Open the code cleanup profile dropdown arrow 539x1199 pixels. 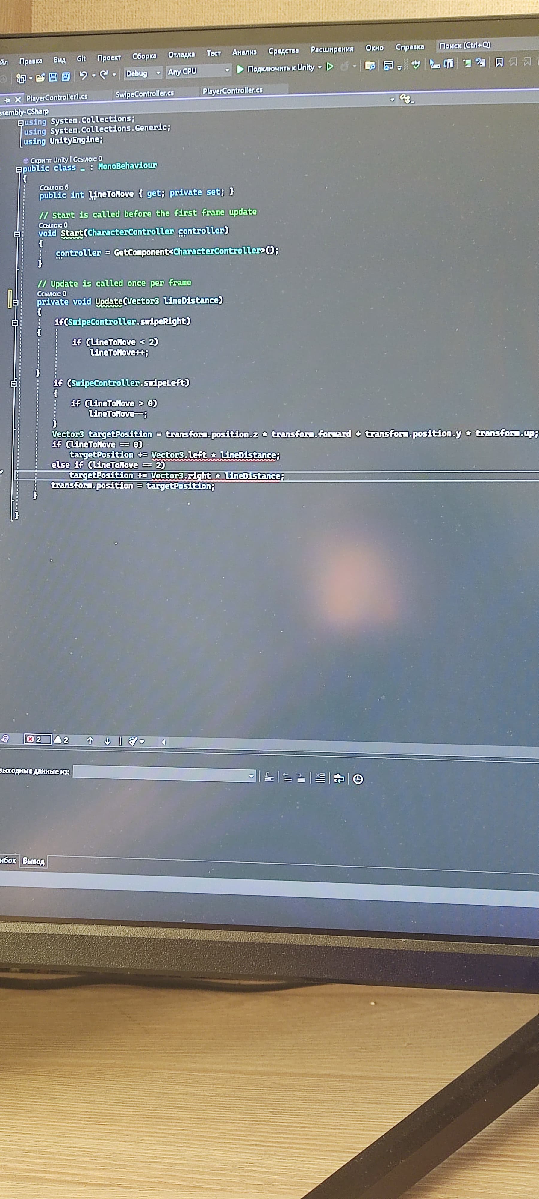pos(142,742)
